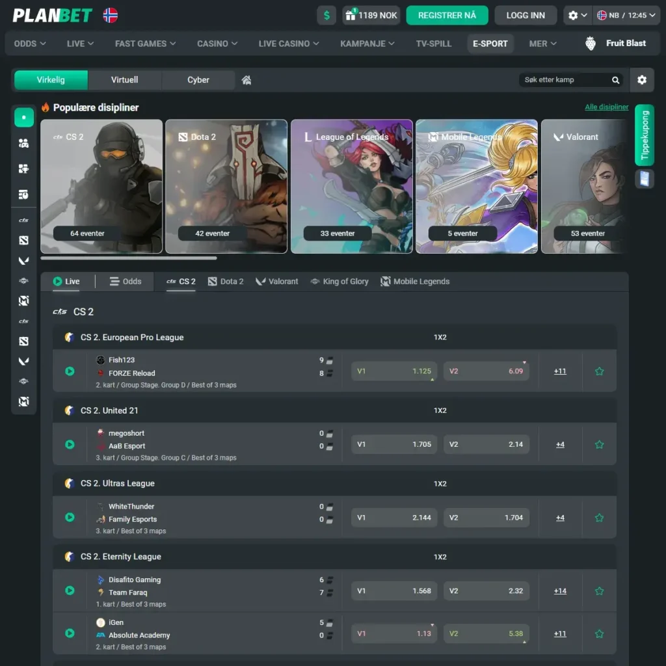Select the Live filter tab
Screen dimensions: 666x666
66,282
